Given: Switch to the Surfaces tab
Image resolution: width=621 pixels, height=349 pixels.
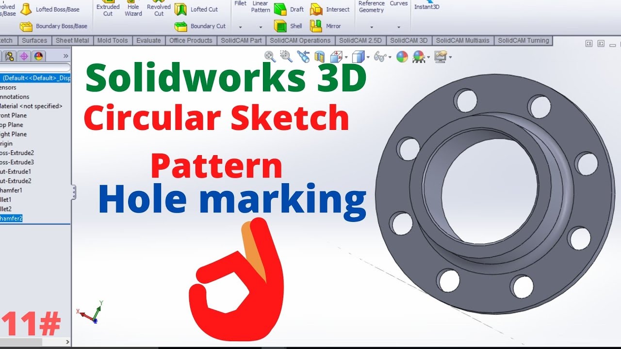Looking at the screenshot, I should (x=34, y=41).
